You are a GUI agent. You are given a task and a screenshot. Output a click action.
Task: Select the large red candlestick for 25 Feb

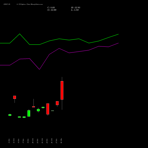coord(48,109)
